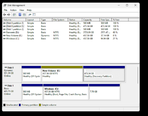Select drive icon of Disk 1 partition 2 row

click(x=4, y=29)
